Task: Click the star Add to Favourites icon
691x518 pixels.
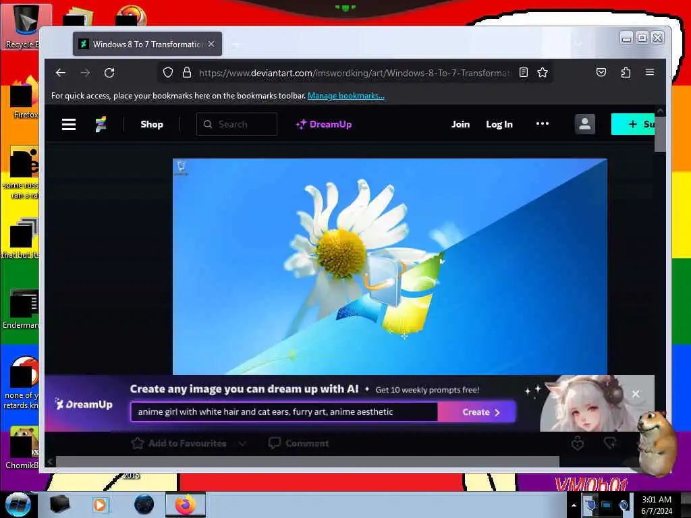Action: [x=138, y=443]
